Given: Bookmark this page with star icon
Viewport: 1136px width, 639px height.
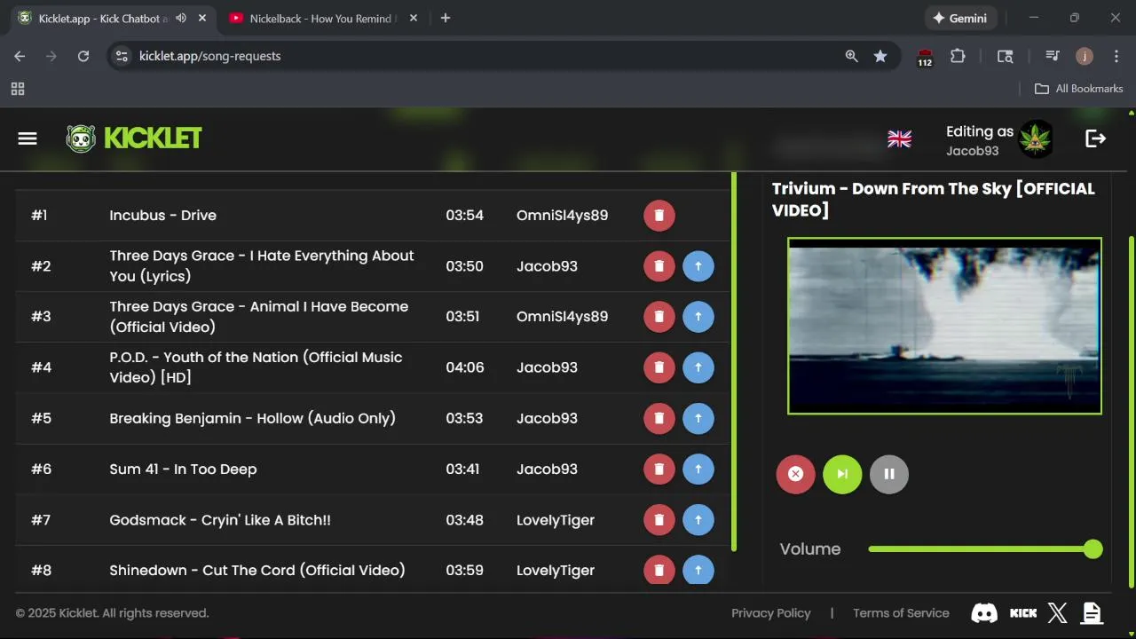Looking at the screenshot, I should (x=880, y=56).
